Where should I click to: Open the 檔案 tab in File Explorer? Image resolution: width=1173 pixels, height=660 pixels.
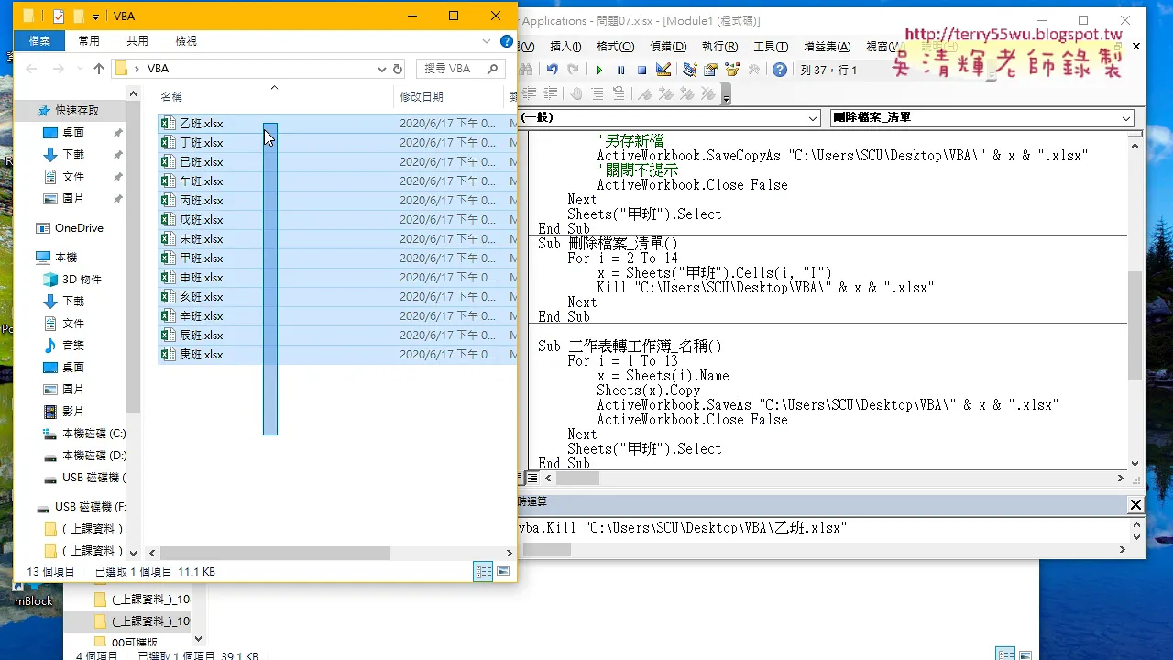pos(39,40)
